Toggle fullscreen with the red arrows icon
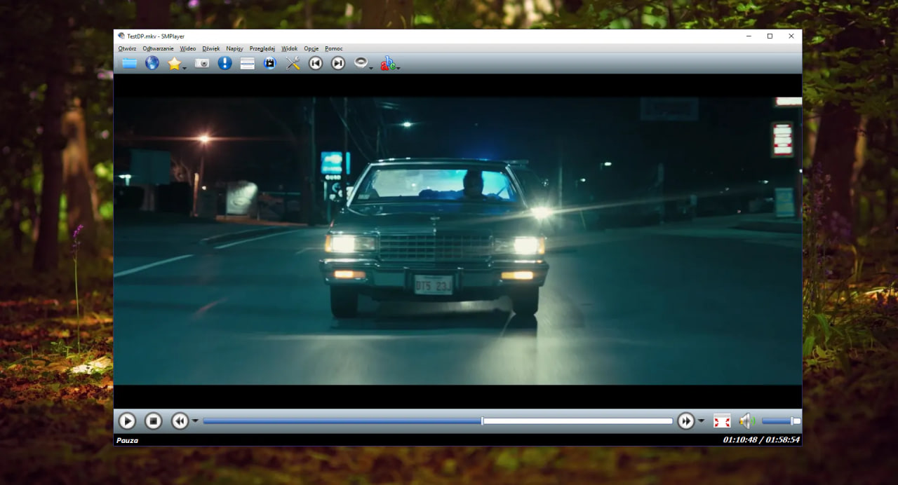The height and width of the screenshot is (485, 898). tap(722, 421)
